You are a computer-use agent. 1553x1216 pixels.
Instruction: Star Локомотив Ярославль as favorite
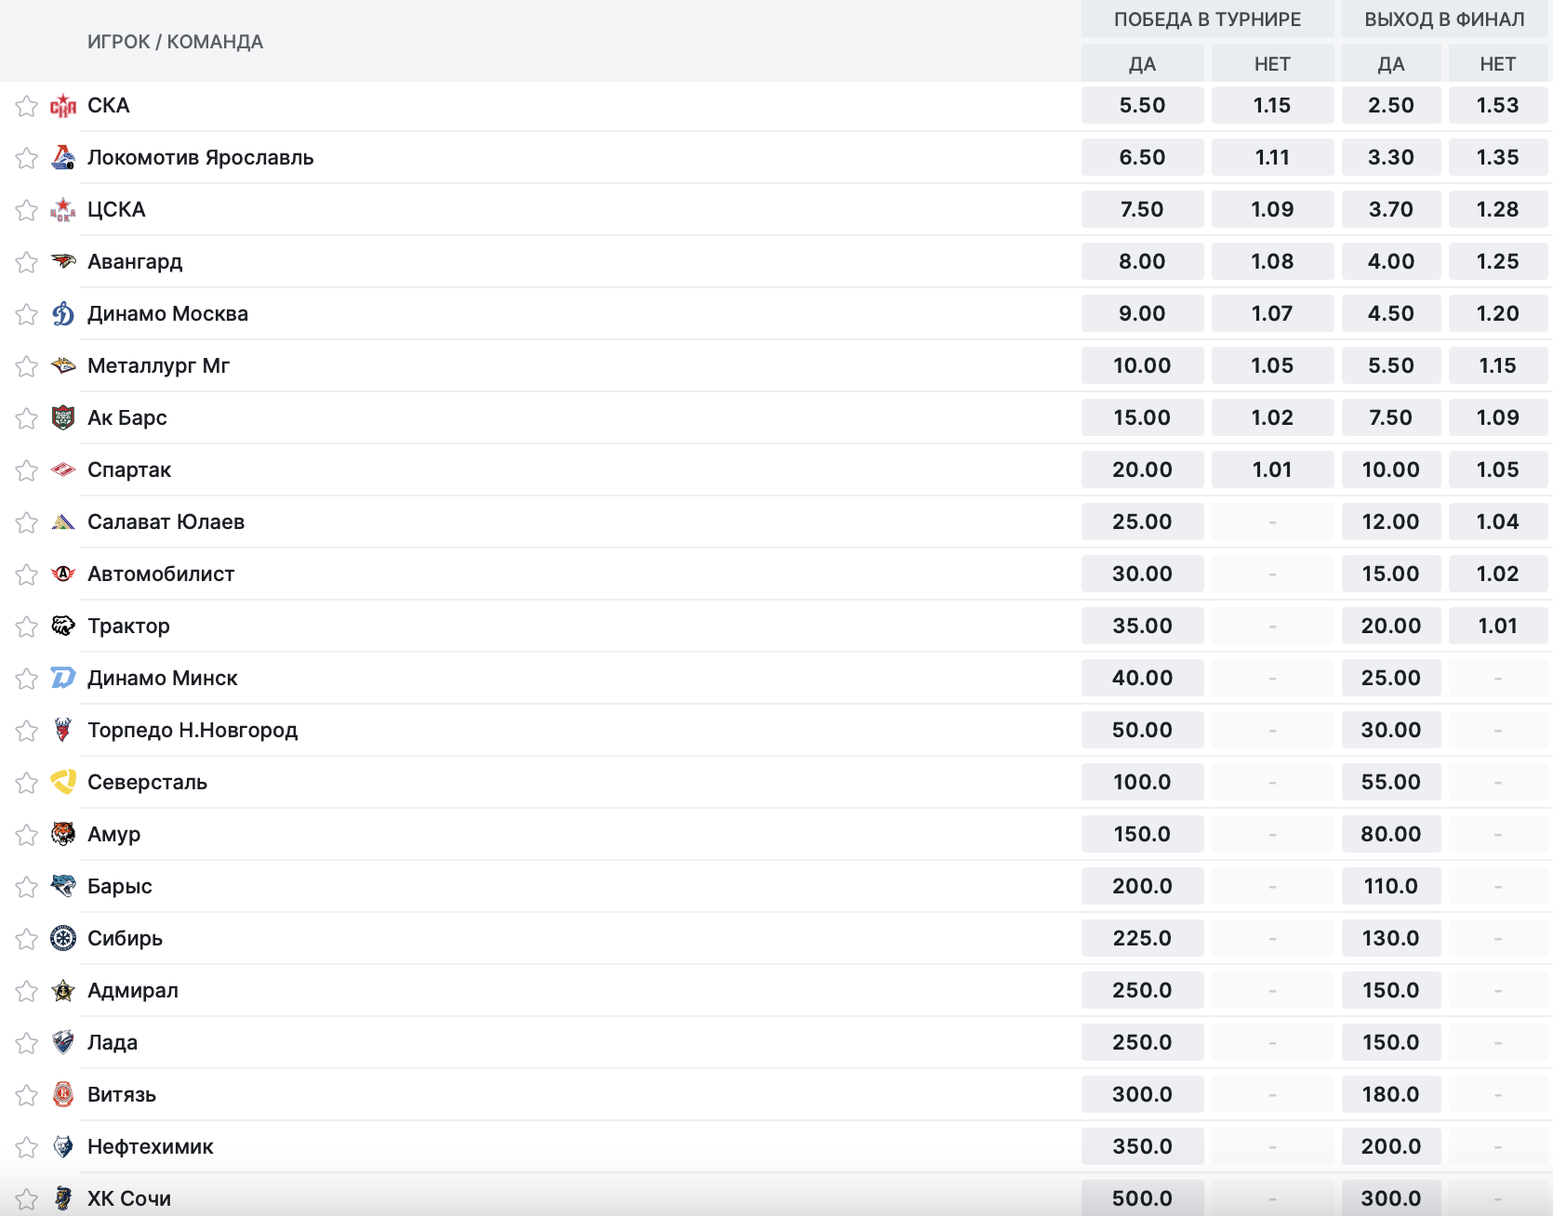[26, 158]
